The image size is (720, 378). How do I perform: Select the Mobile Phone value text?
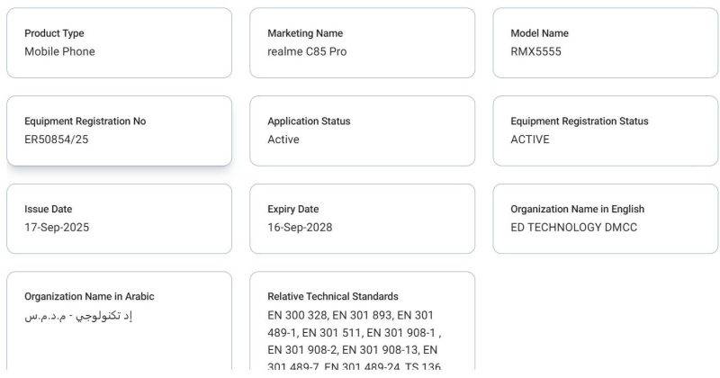tap(59, 51)
